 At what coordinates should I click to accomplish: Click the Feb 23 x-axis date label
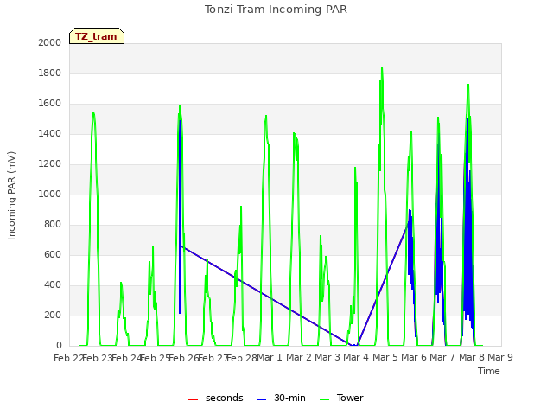[x=97, y=358]
